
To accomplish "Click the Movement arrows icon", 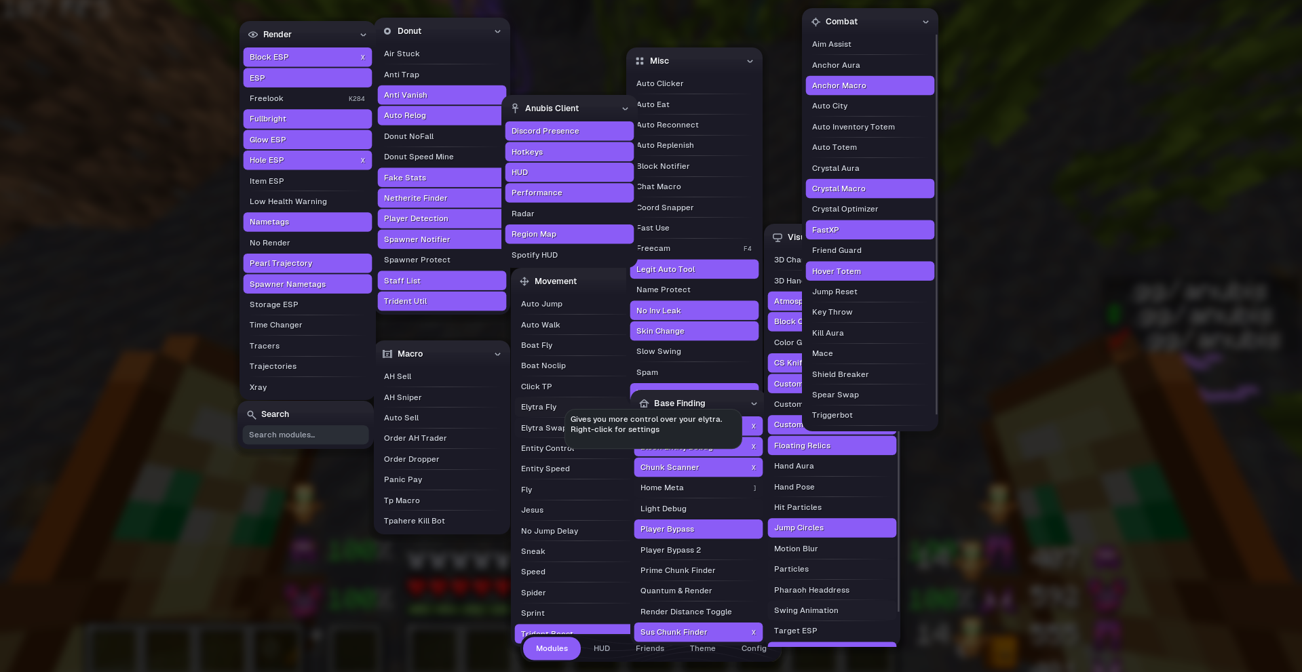I will pyautogui.click(x=524, y=281).
